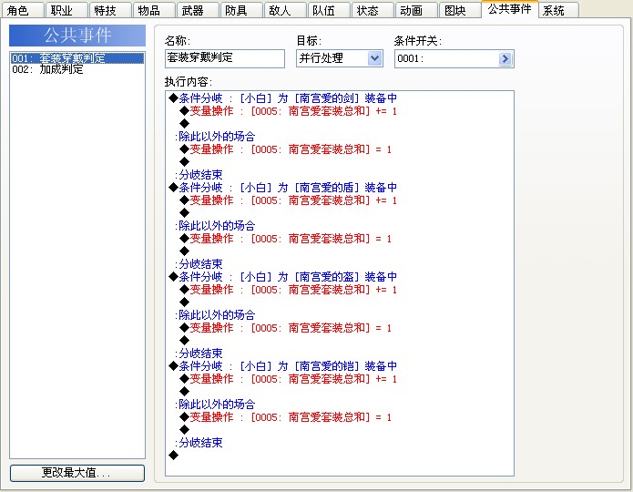This screenshot has width=633, height=492.
Task: Select the first 分歧结束 line
Action: coord(199,175)
